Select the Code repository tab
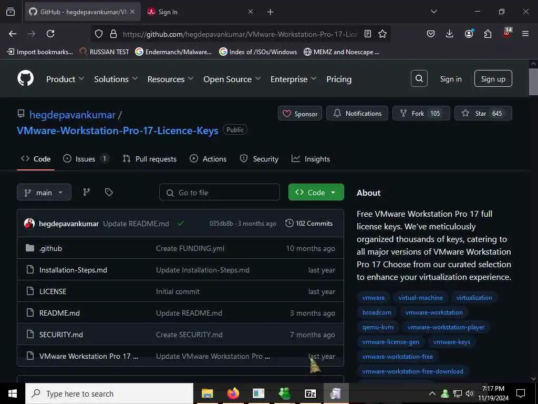Image resolution: width=538 pixels, height=404 pixels. click(x=36, y=159)
